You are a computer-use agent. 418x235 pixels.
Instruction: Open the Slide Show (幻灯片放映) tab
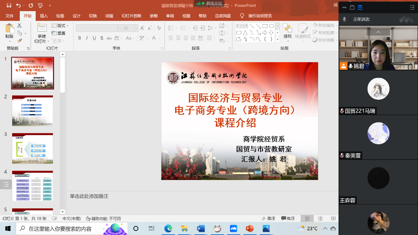(131, 16)
